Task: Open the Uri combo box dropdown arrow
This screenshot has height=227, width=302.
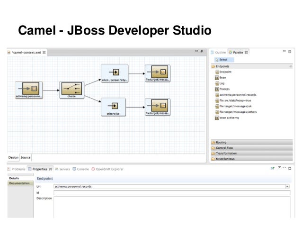Action: (287, 187)
